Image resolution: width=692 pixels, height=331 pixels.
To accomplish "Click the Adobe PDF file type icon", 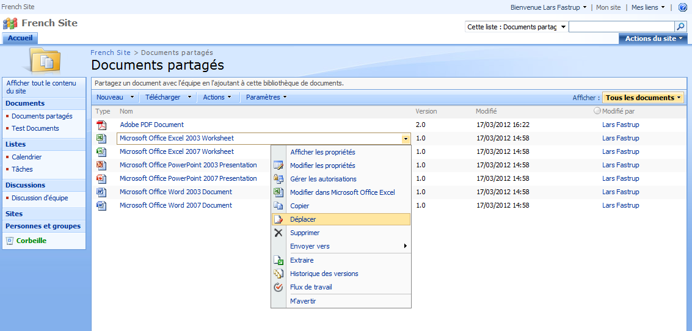I will click(x=102, y=125).
